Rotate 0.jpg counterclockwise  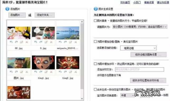point(36,42)
